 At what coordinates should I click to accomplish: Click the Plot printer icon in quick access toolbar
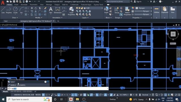27,1
